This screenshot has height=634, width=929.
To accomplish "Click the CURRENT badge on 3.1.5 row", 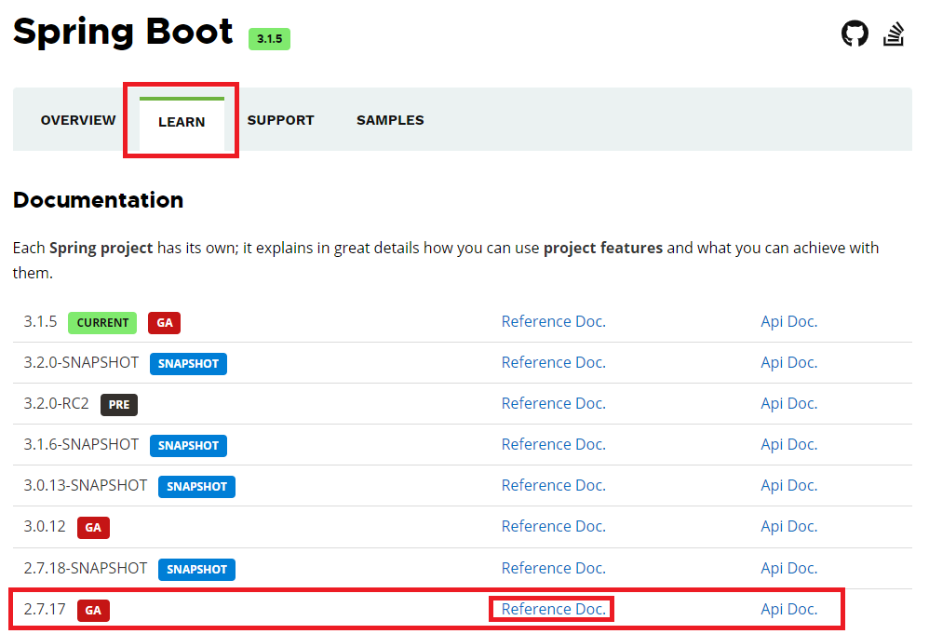I will 102,323.
